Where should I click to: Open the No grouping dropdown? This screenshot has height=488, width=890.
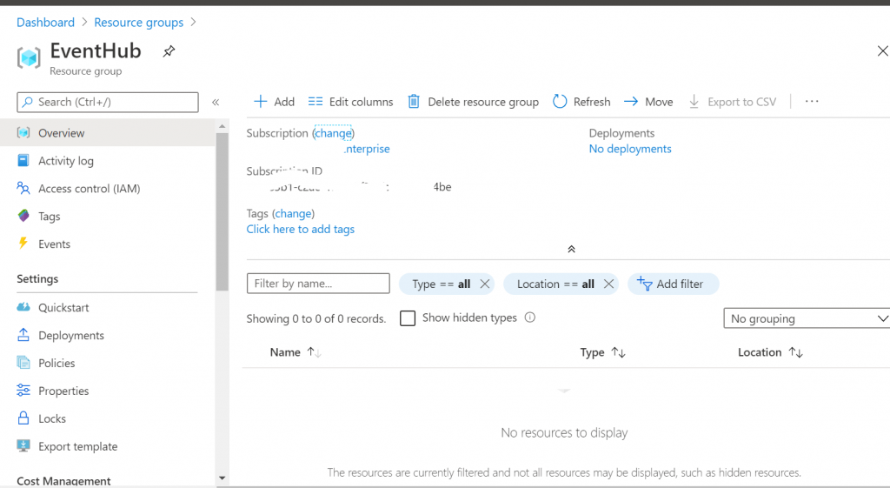[807, 318]
